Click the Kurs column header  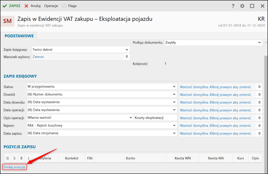point(240,158)
